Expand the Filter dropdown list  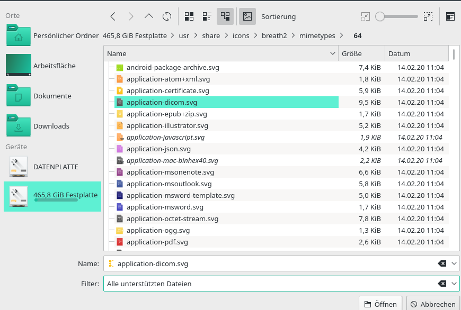click(x=455, y=284)
